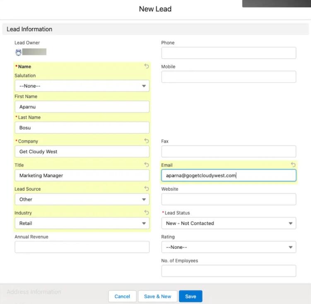Cancel the new lead form
The height and width of the screenshot is (304, 311).
point(122,297)
